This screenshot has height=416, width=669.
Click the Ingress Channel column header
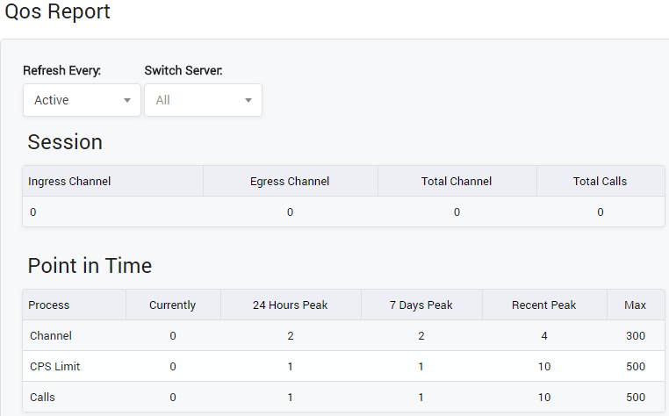69,182
